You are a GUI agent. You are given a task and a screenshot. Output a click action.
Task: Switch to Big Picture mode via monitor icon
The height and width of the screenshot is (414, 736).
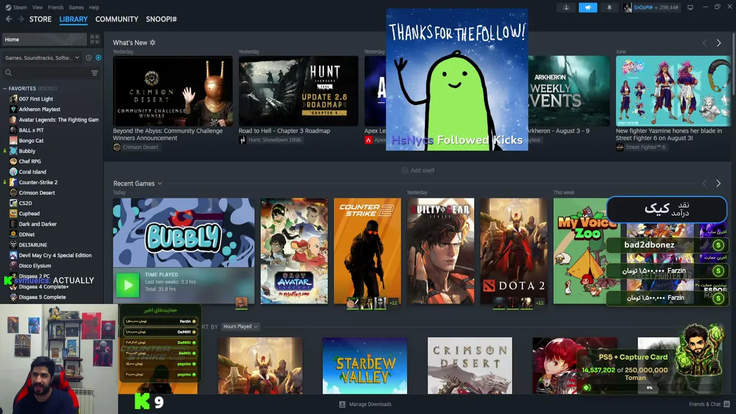[690, 7]
